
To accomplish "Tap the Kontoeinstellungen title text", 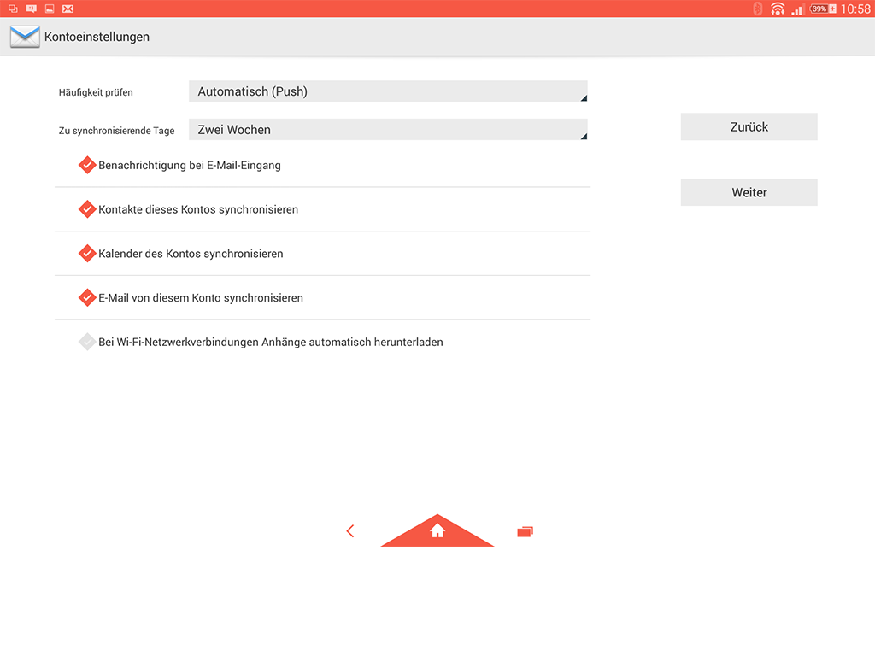I will pos(97,37).
